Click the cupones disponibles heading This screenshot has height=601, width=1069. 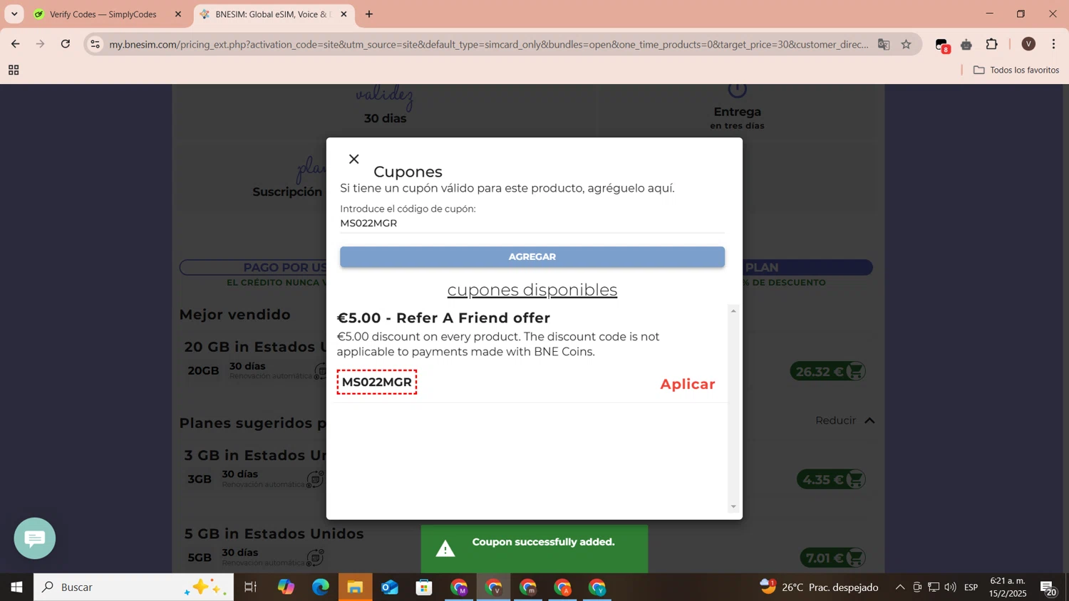532,290
